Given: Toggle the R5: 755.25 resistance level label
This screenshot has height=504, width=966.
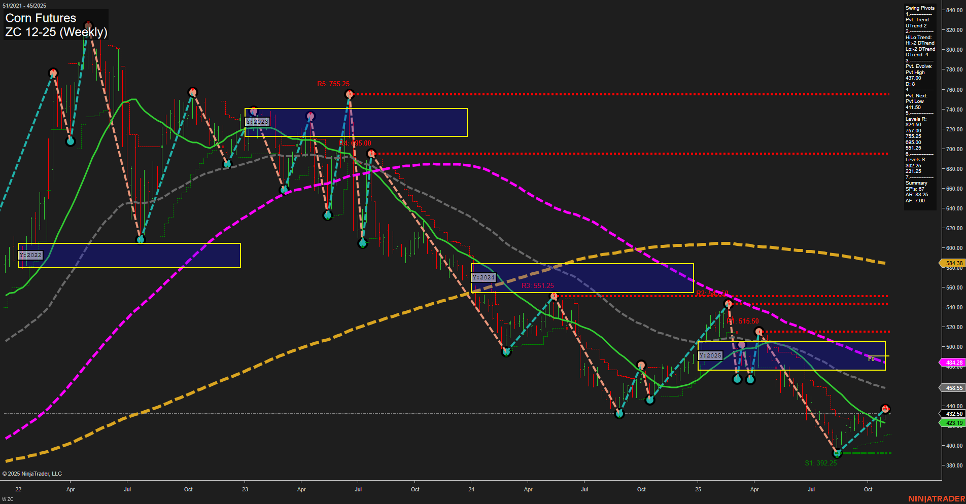Looking at the screenshot, I should tap(332, 84).
